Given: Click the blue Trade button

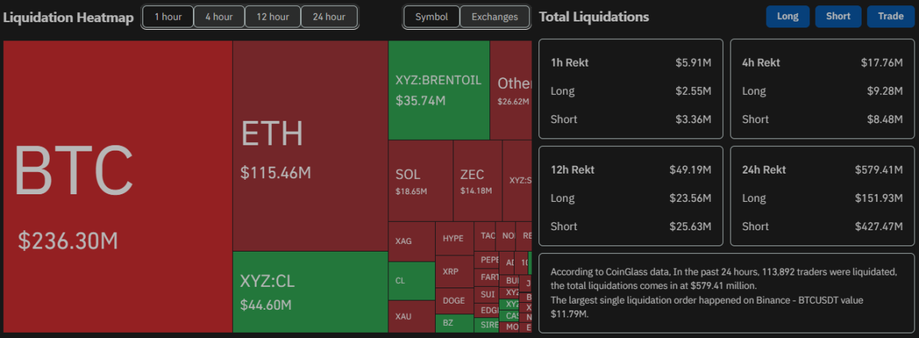Looking at the screenshot, I should coord(891,16).
